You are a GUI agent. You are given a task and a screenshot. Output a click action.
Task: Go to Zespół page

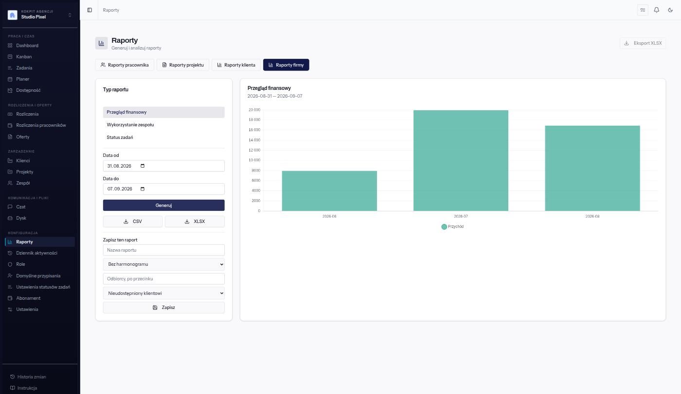point(40,183)
